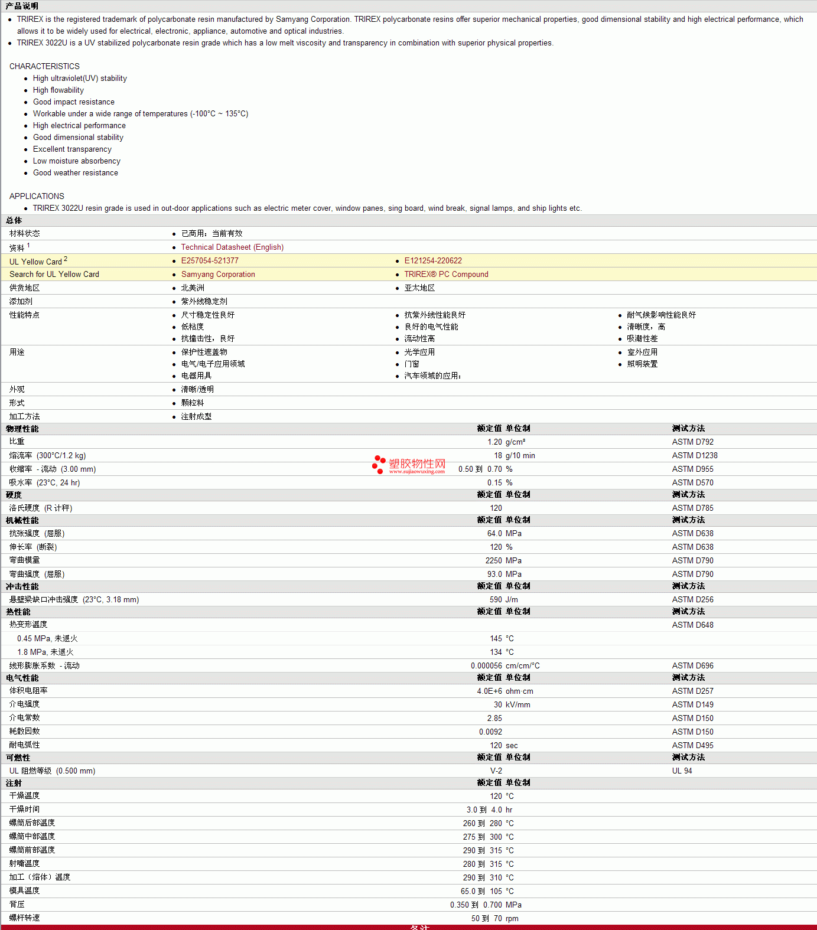817x930 pixels.
Task: Select the 'Good impact resistance' bullet
Action: pos(74,102)
